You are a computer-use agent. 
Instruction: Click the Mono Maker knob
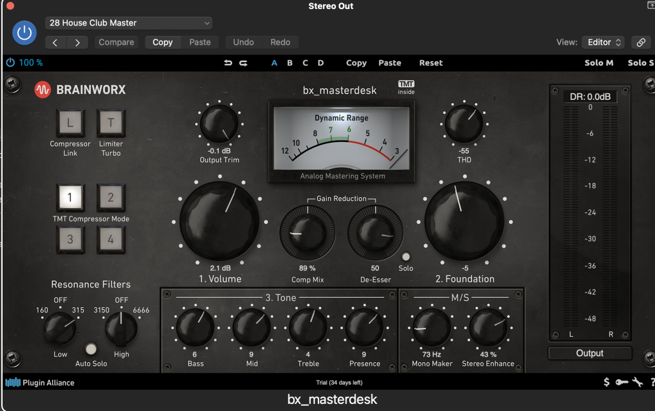tap(432, 328)
